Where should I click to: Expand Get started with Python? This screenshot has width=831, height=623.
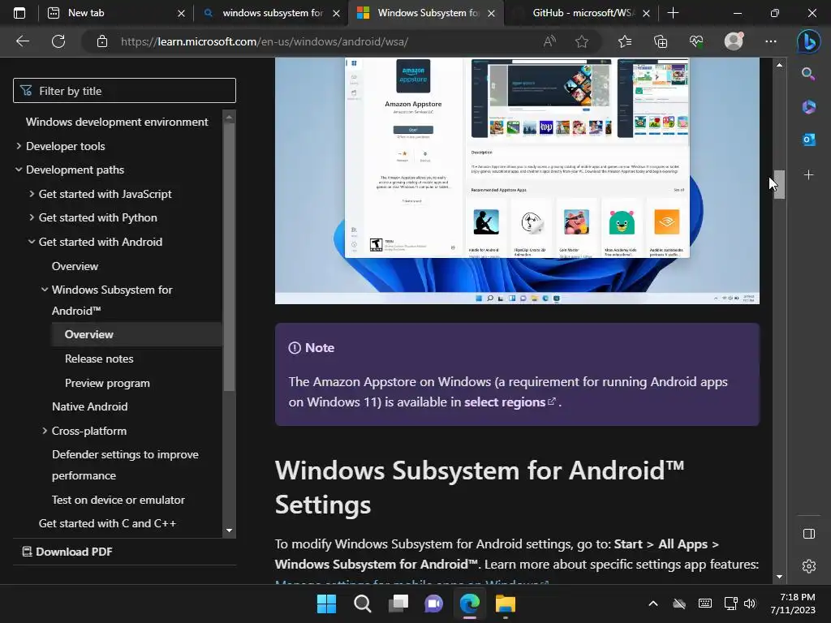pos(32,217)
